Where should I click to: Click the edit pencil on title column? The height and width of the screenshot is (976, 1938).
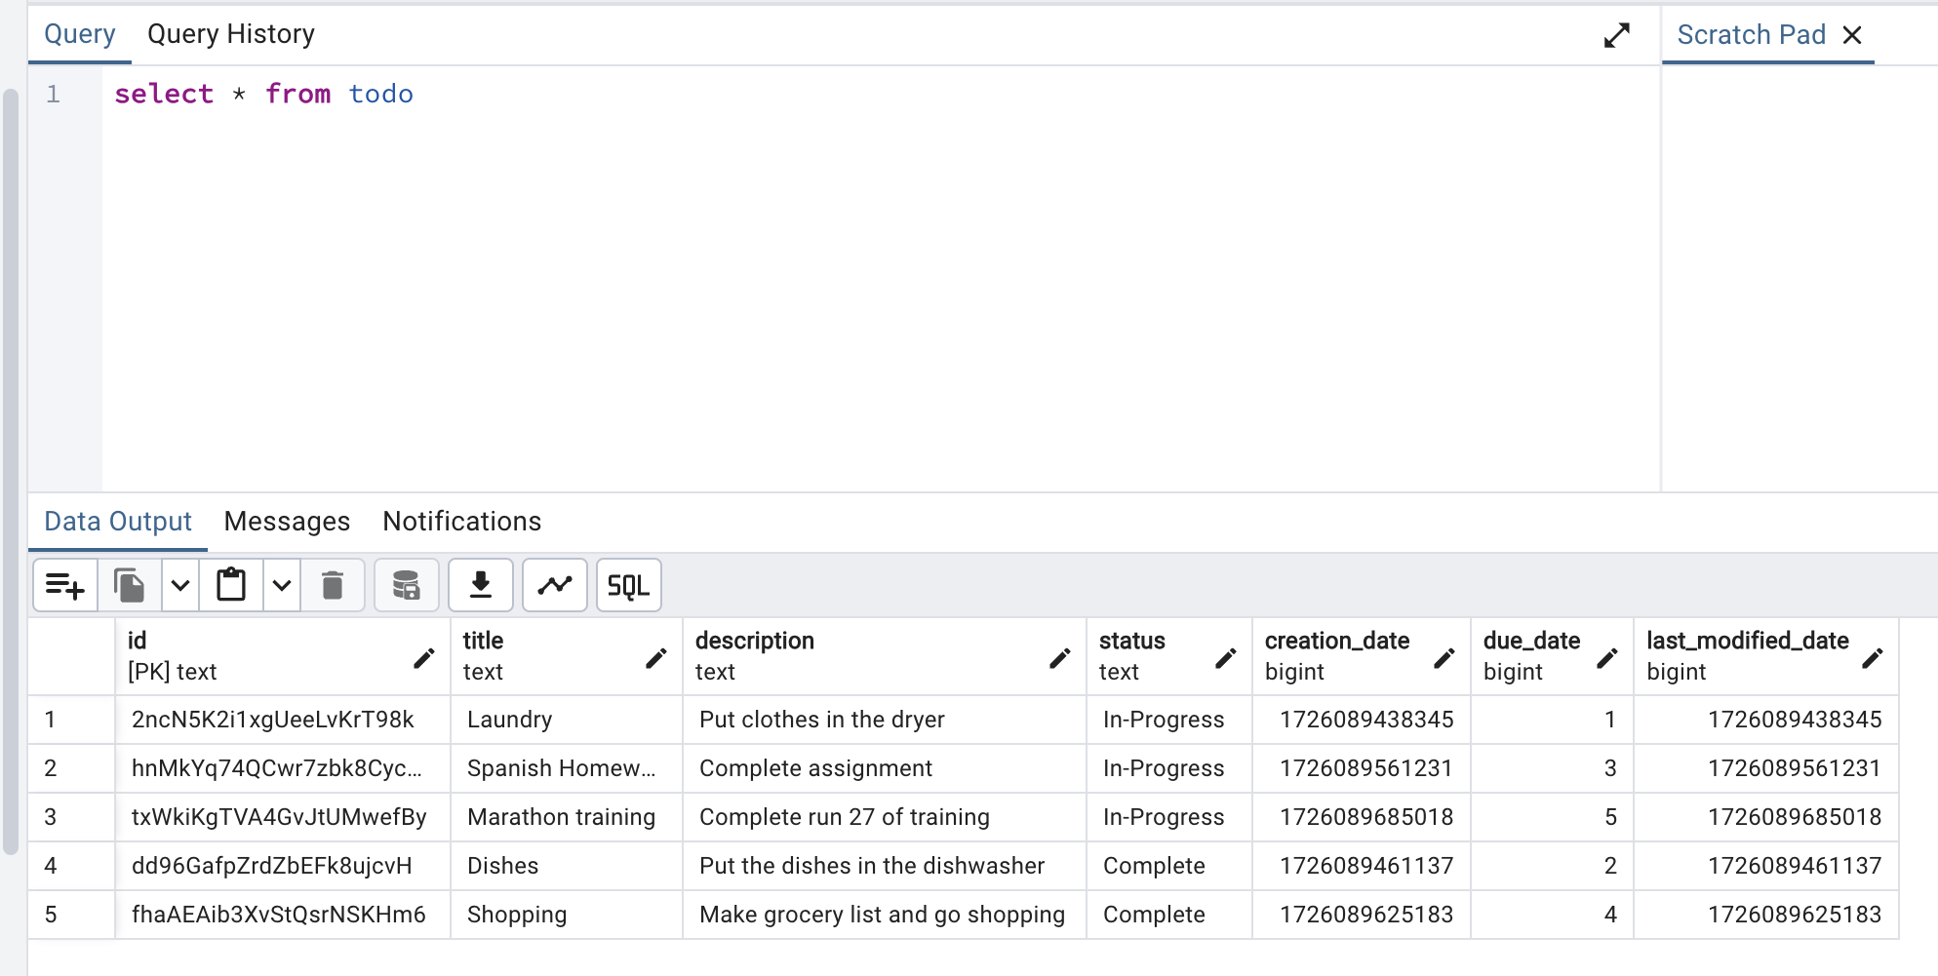[x=656, y=658]
